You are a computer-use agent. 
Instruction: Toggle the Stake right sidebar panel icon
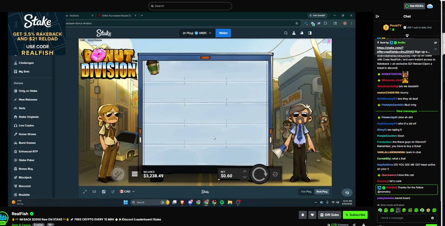310,33
